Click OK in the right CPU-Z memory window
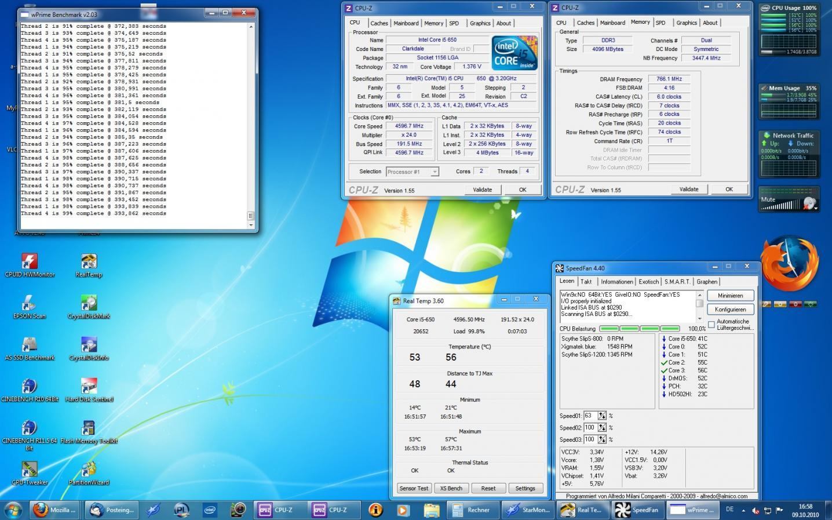Screen dimensions: 832x520 [729, 189]
